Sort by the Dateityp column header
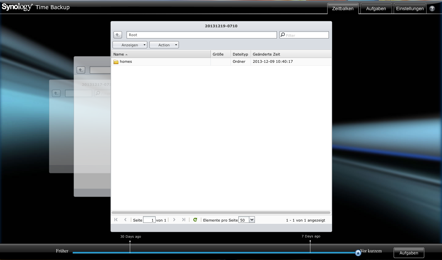Viewport: 442px width, 260px height. [x=241, y=54]
